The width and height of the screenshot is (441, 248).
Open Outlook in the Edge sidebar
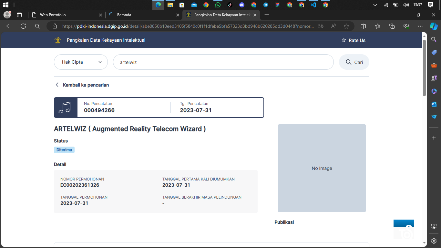pos(434,104)
